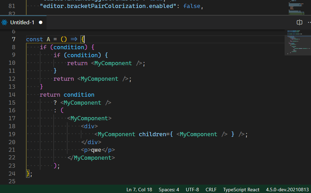The height and width of the screenshot is (193, 311).
Task: Click TypeScript version 4.5.0-dev.20210813
Action: click(287, 190)
